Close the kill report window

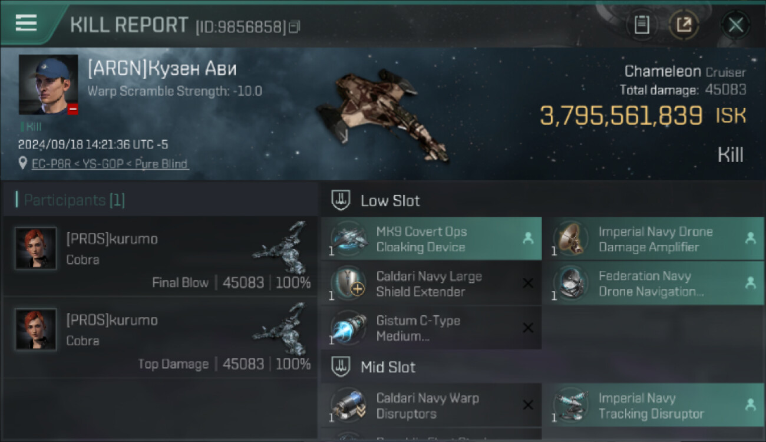pyautogui.click(x=735, y=25)
